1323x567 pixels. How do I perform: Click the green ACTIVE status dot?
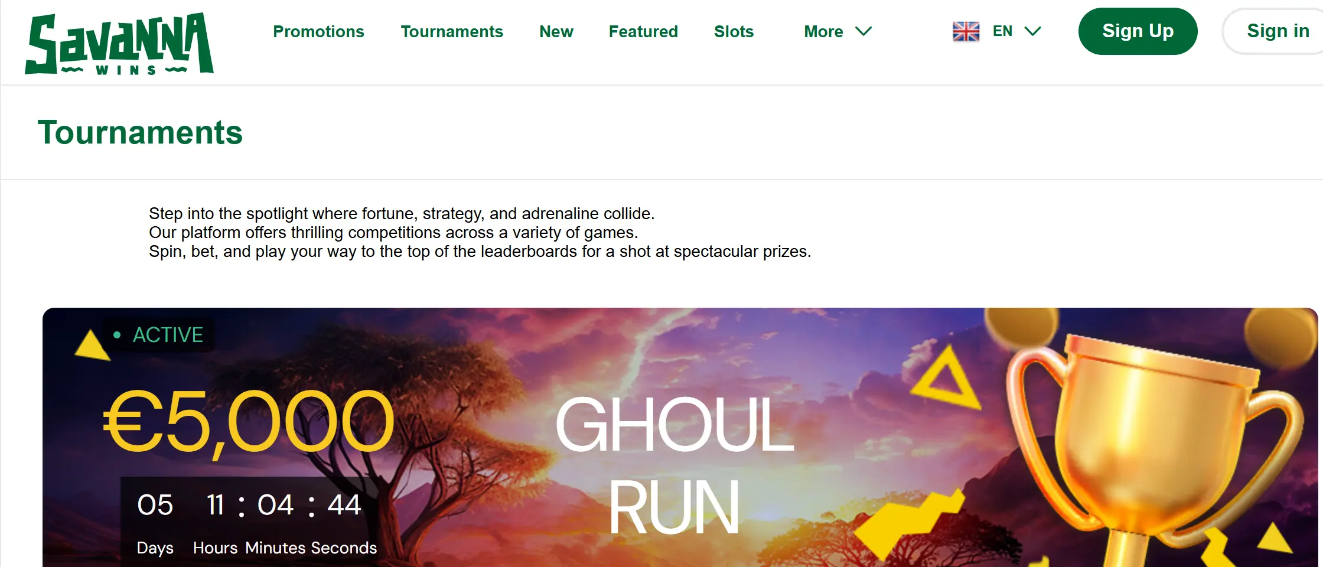coord(117,335)
